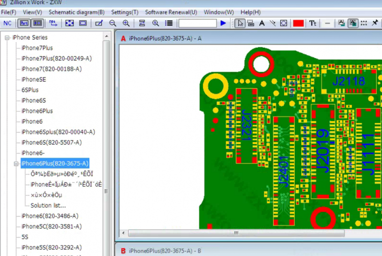Open the Help(H) menu
Image resolution: width=382 pixels, height=256 pixels.
click(x=250, y=12)
